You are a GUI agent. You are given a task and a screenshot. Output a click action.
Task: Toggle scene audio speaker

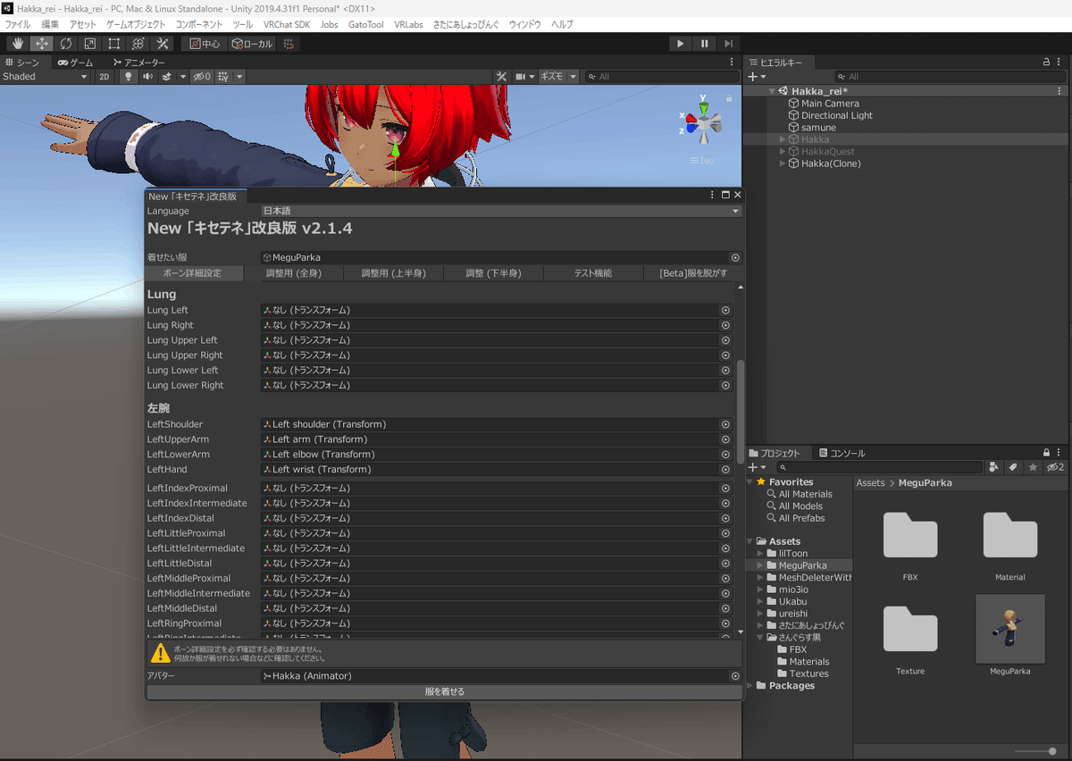pyautogui.click(x=147, y=77)
